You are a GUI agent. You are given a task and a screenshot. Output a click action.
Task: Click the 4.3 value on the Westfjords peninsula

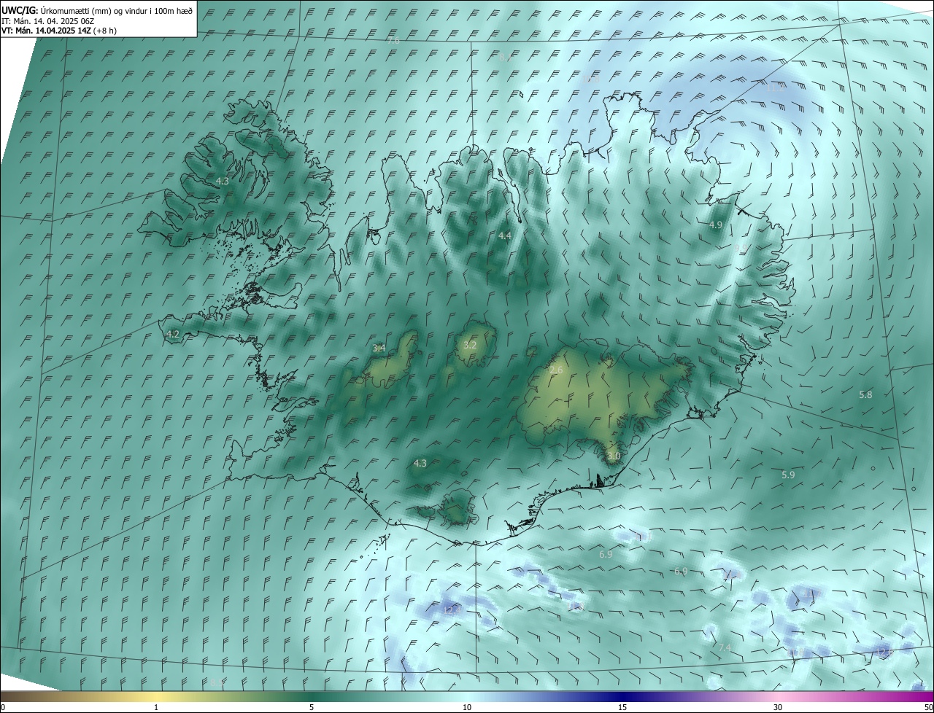223,181
